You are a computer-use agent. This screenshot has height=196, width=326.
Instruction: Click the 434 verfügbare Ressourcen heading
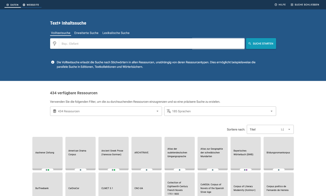click(x=74, y=93)
